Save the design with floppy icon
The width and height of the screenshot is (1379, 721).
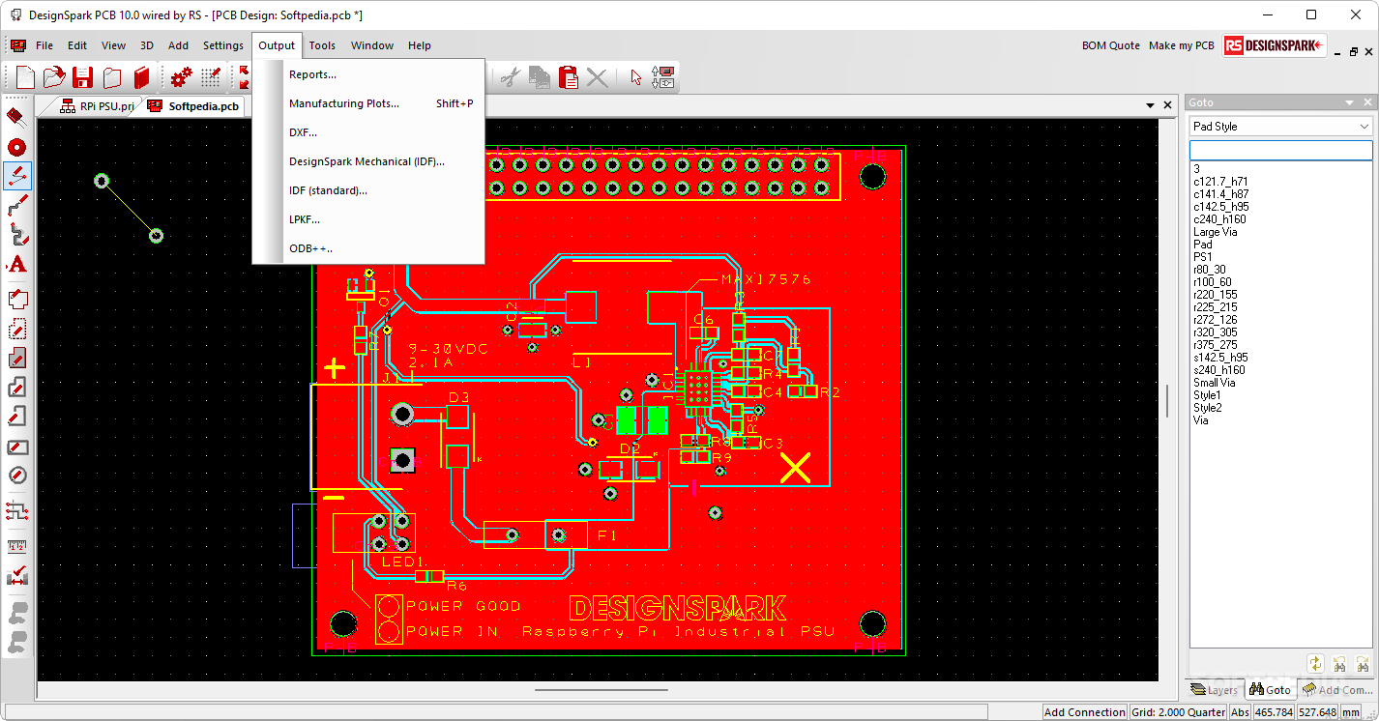coord(83,77)
